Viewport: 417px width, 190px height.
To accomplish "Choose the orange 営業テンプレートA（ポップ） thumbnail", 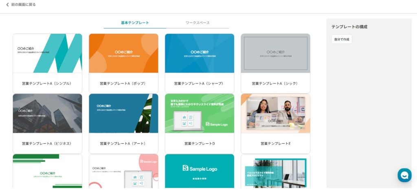I will coord(123,53).
